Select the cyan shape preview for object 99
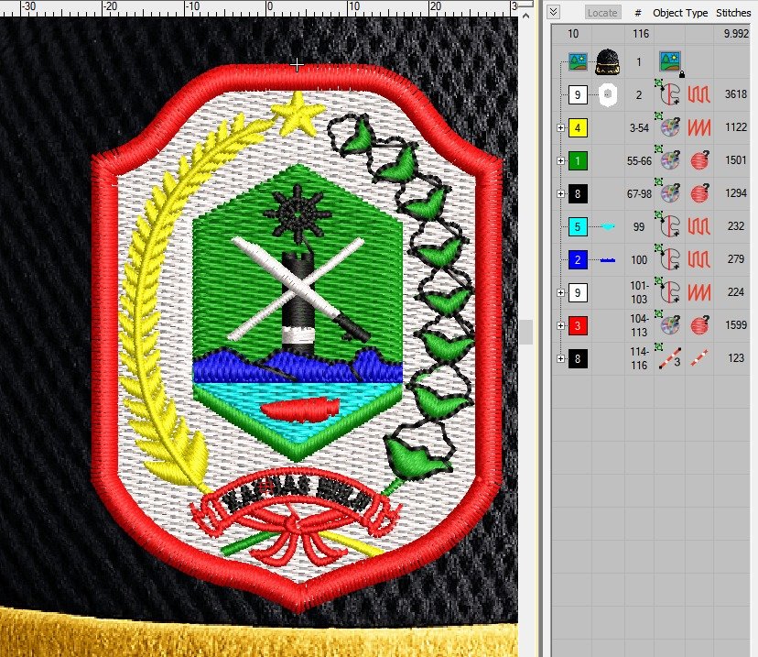 pos(608,226)
